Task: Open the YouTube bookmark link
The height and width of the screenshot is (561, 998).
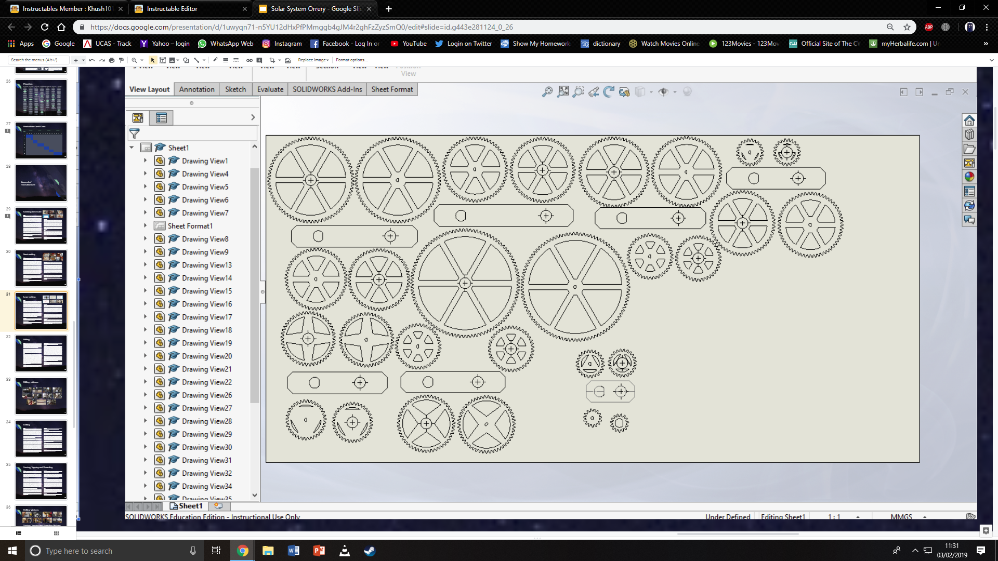Action: tap(409, 44)
